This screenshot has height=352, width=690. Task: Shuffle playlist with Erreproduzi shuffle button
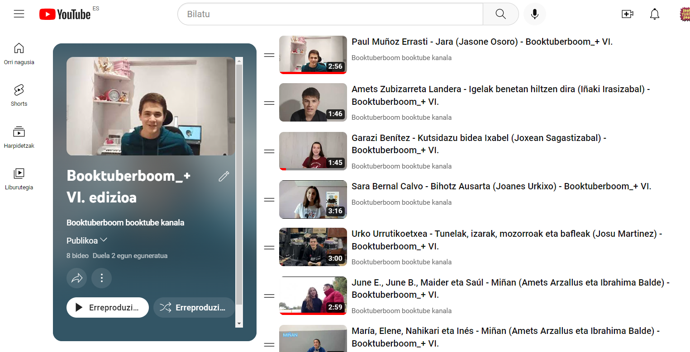pyautogui.click(x=194, y=308)
